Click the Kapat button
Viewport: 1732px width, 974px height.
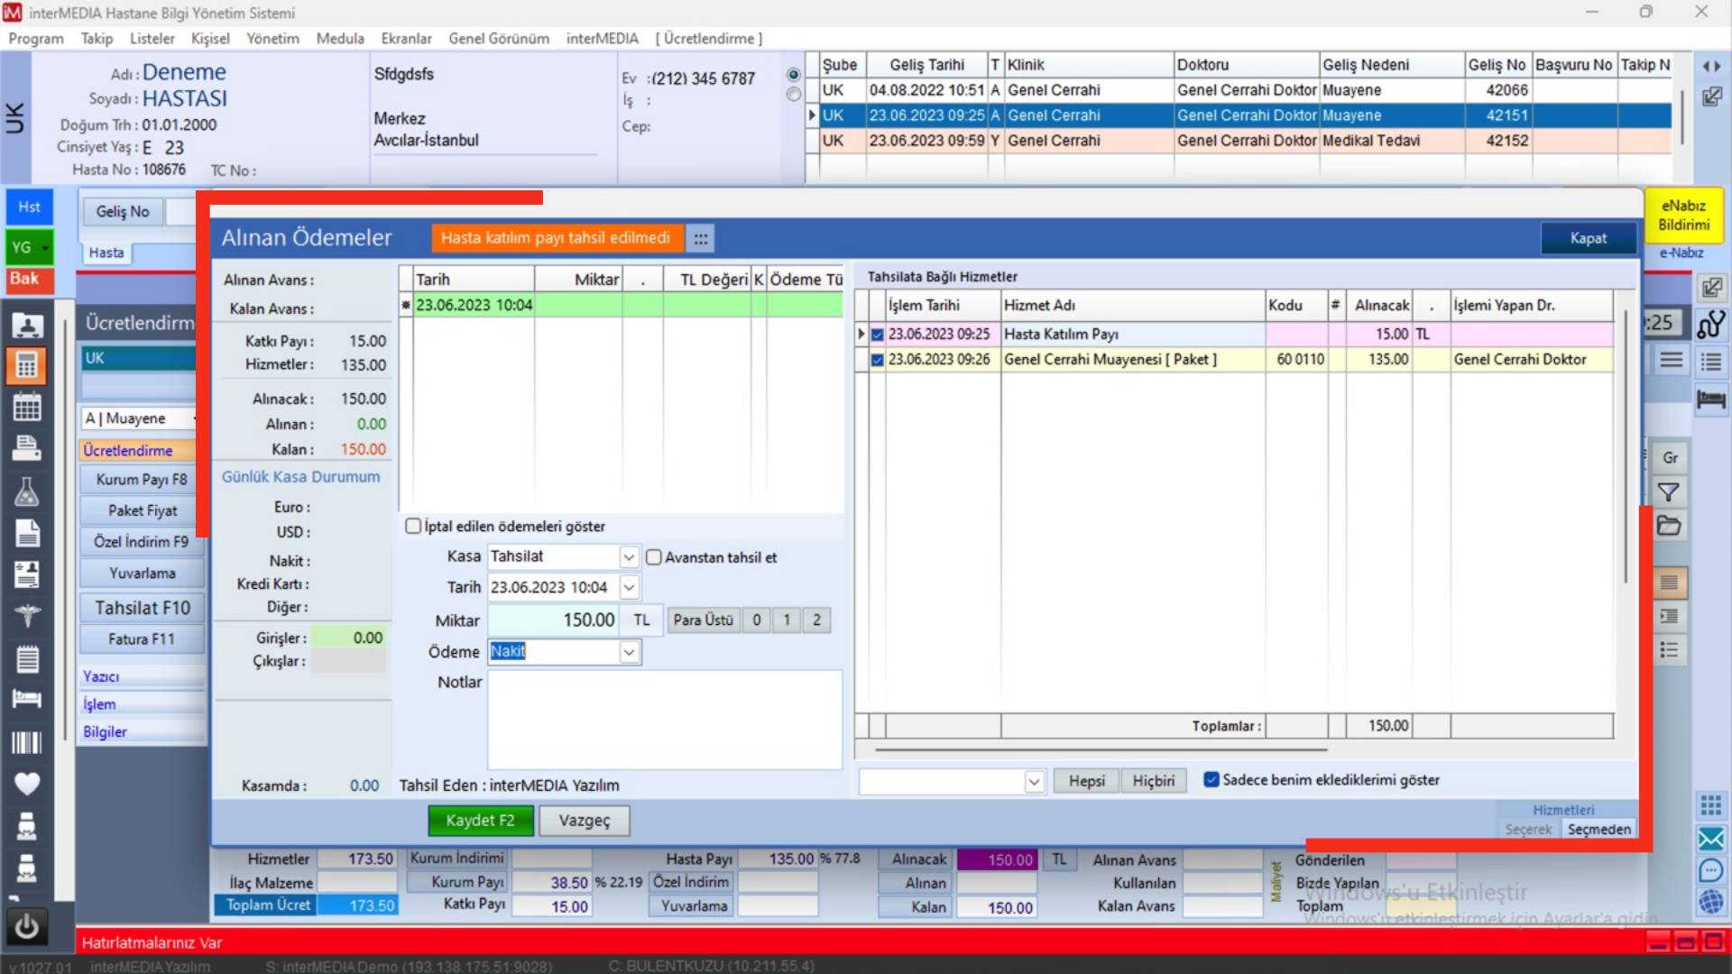coord(1588,238)
